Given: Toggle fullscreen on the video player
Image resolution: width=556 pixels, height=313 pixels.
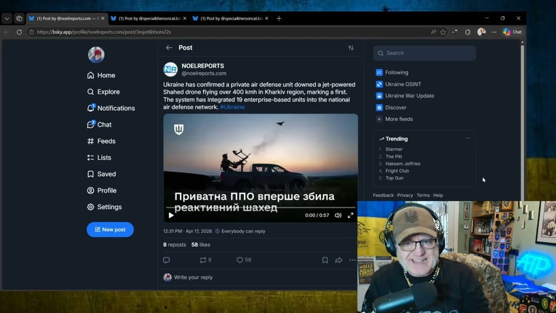Looking at the screenshot, I should pyautogui.click(x=350, y=215).
